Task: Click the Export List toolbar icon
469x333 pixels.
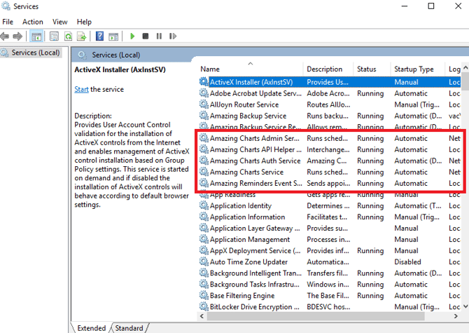Action: (x=82, y=36)
